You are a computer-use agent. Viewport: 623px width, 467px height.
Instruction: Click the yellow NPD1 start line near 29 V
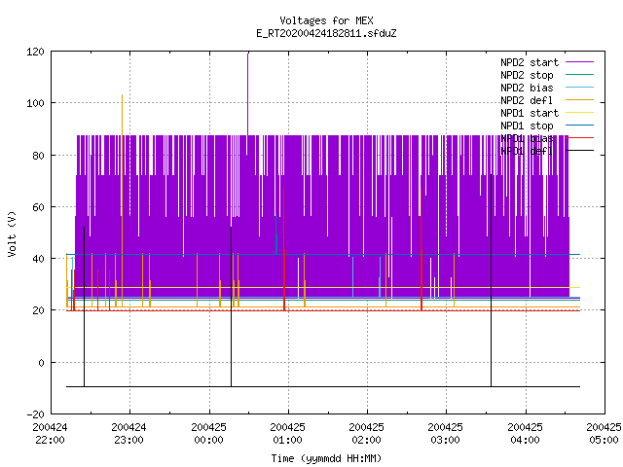323,287
